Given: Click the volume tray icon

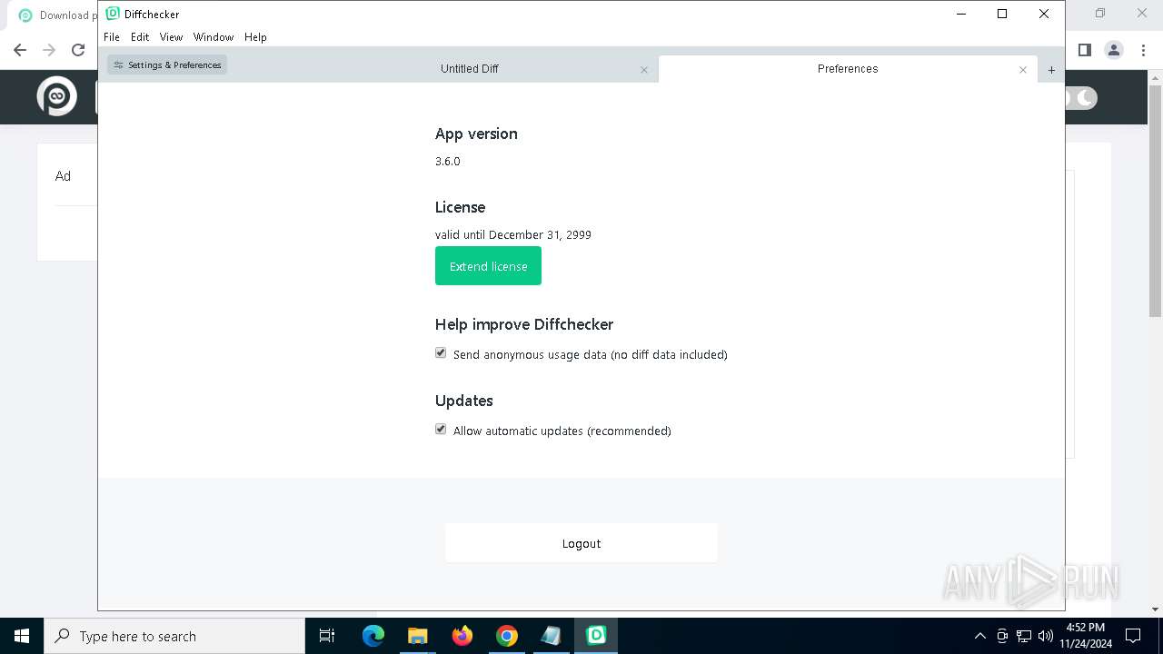Looking at the screenshot, I should [1045, 636].
